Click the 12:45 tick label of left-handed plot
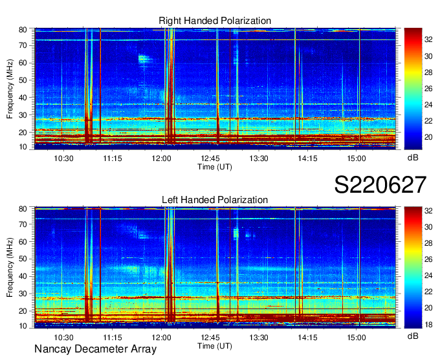This screenshot has width=440, height=357. click(x=210, y=338)
